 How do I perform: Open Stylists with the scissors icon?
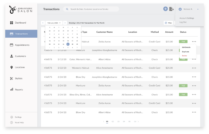18,78
